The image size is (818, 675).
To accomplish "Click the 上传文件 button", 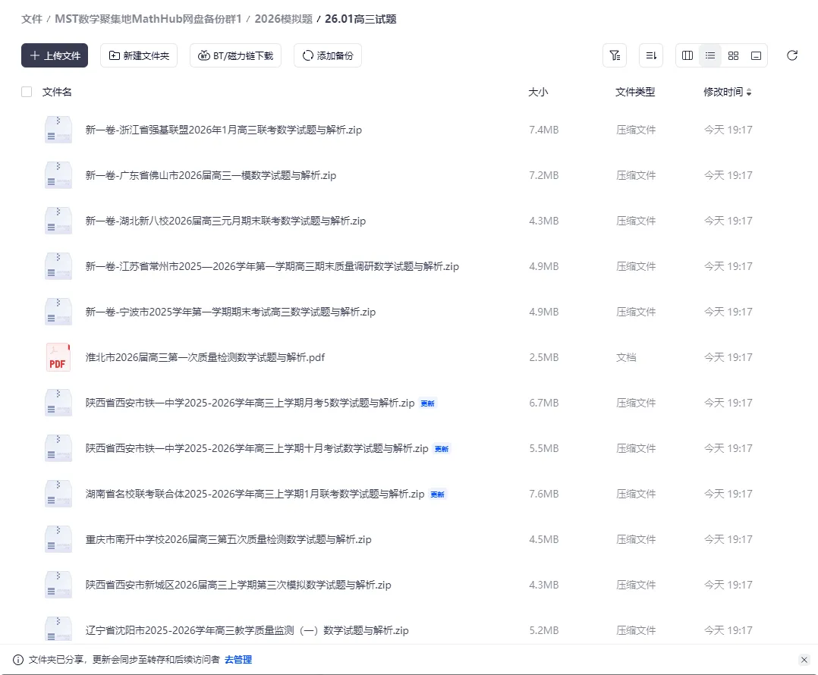I will click(x=54, y=55).
